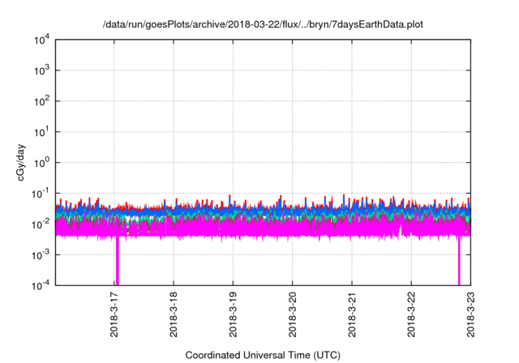
Task: Select the 2018-3-23 date tick label
Action: tap(470, 314)
